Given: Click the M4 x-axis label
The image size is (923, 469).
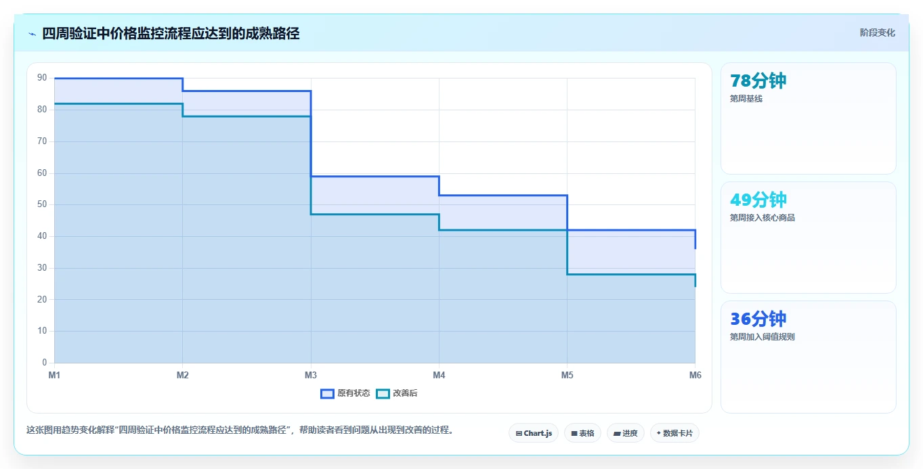Looking at the screenshot, I should pos(439,375).
